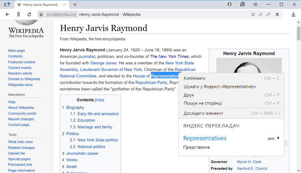Screen dimensions: 301x173
Task: Reload the page with the refresh icon
Action: (29, 15)
